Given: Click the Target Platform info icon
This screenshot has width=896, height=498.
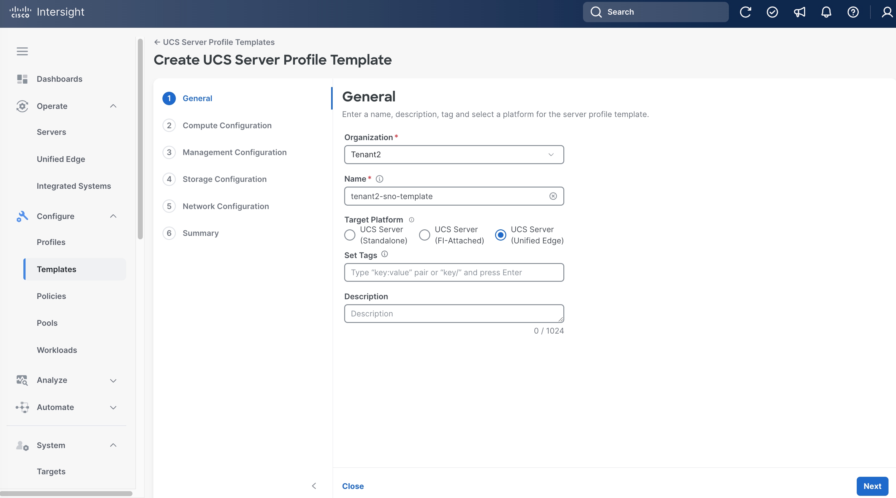Looking at the screenshot, I should point(412,220).
